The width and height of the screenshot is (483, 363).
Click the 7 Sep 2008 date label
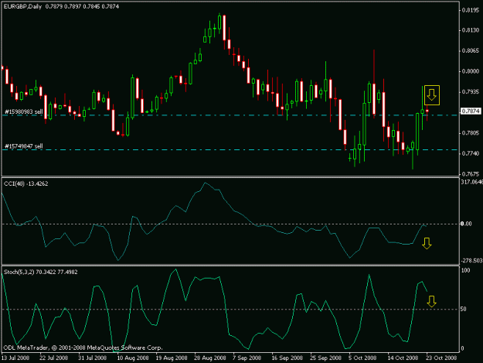tap(247, 358)
